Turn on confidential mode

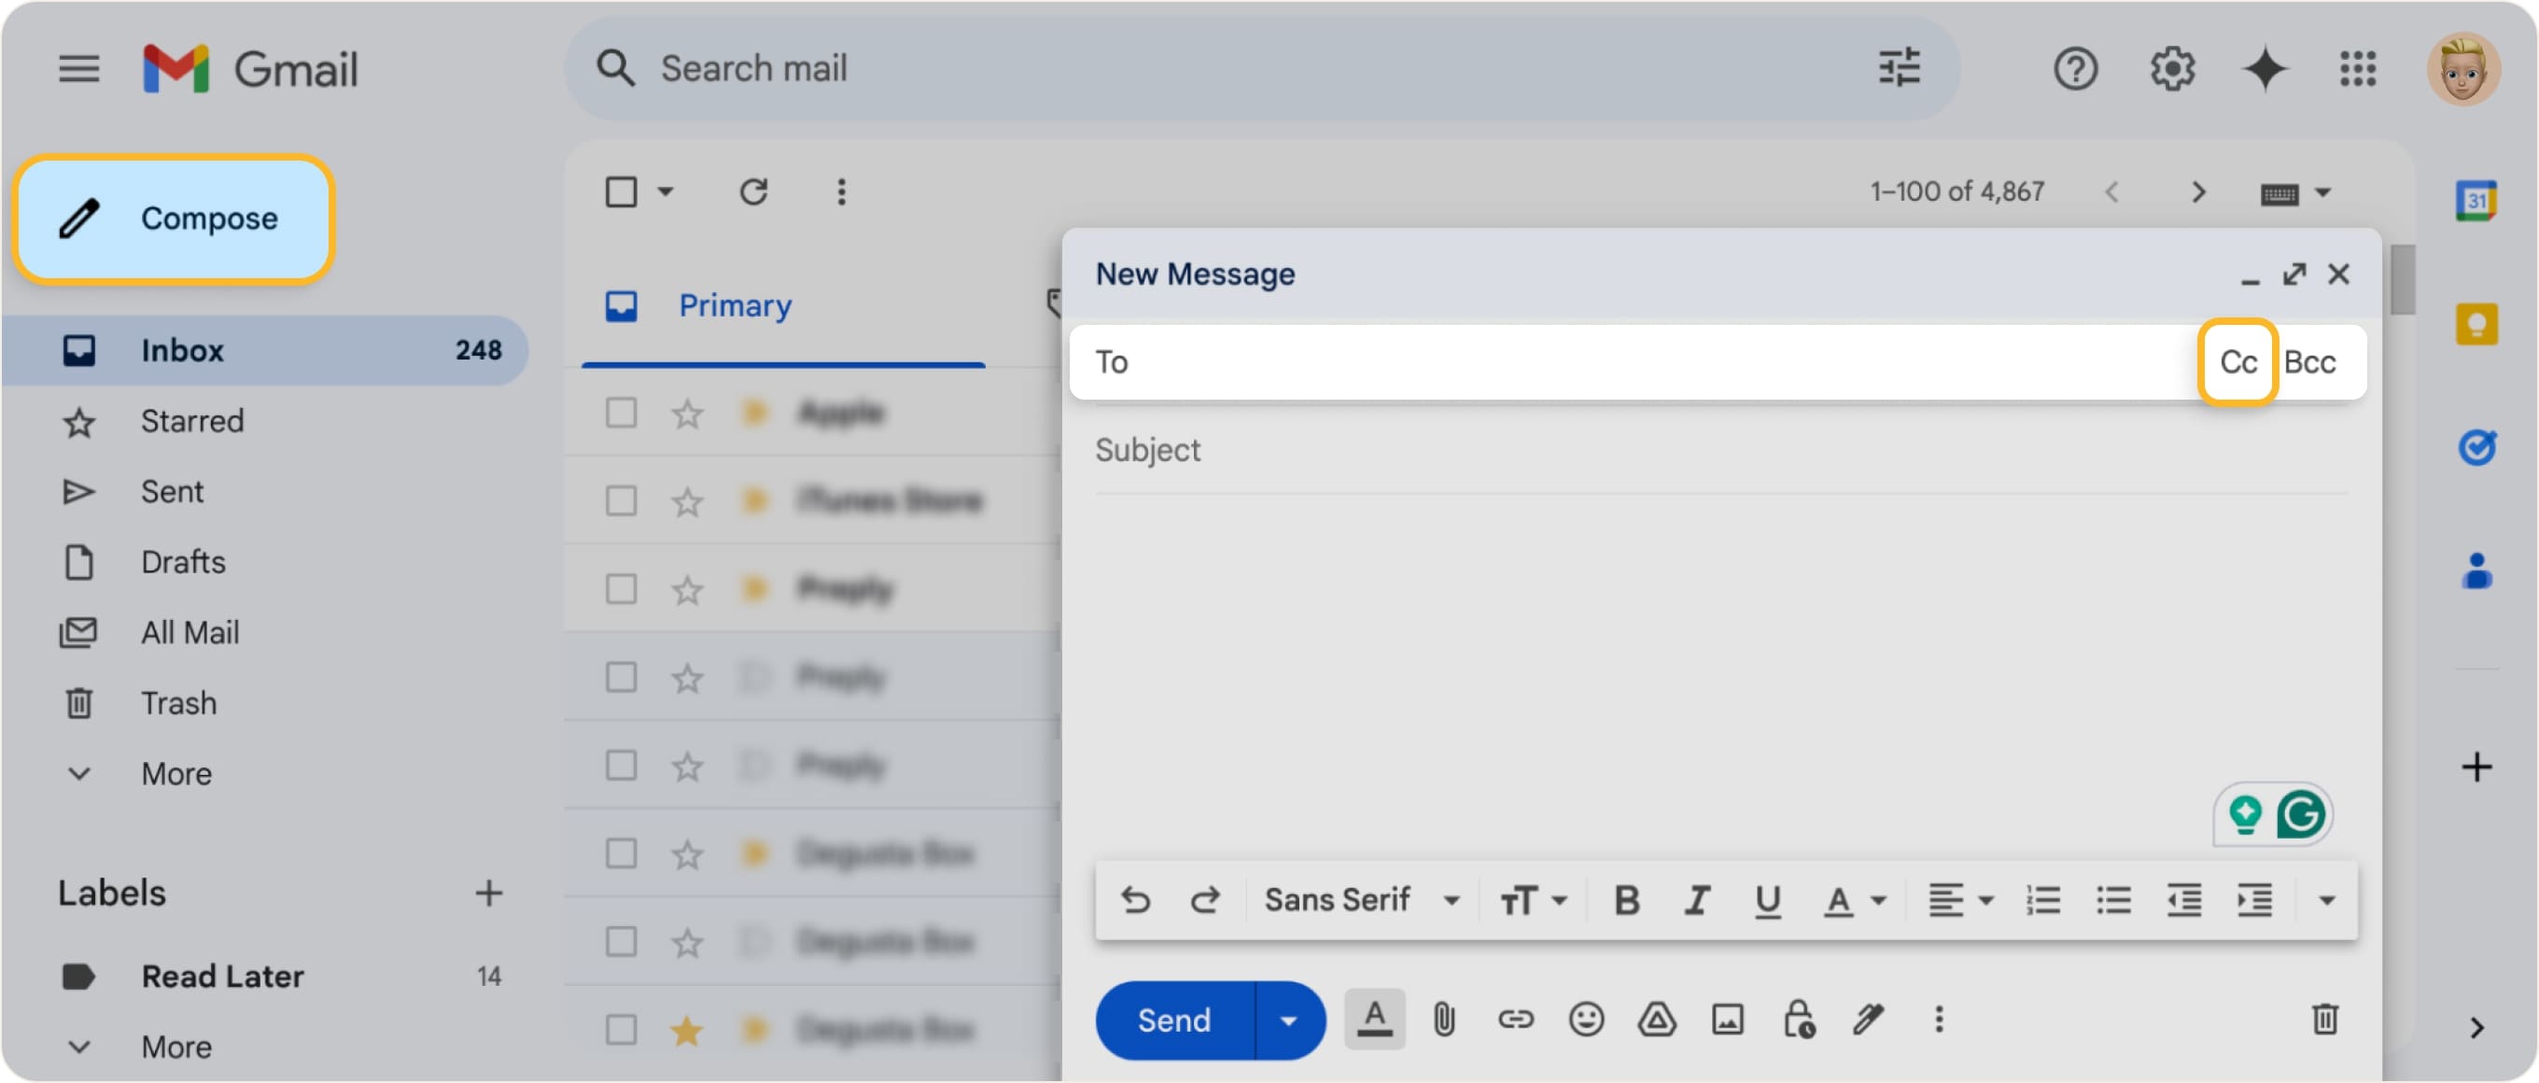coord(1800,1020)
